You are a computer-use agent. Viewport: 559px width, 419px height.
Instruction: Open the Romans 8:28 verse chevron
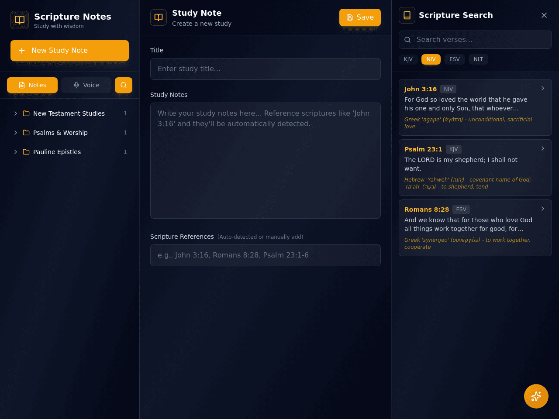tap(543, 209)
